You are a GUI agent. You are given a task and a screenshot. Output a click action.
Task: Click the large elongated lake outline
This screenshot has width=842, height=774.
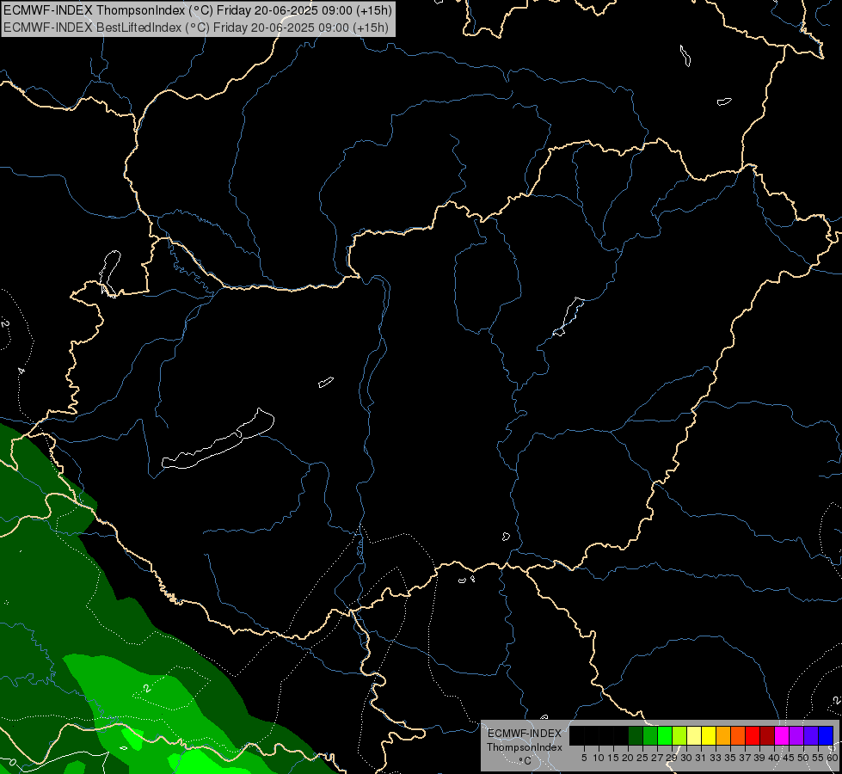(x=218, y=439)
